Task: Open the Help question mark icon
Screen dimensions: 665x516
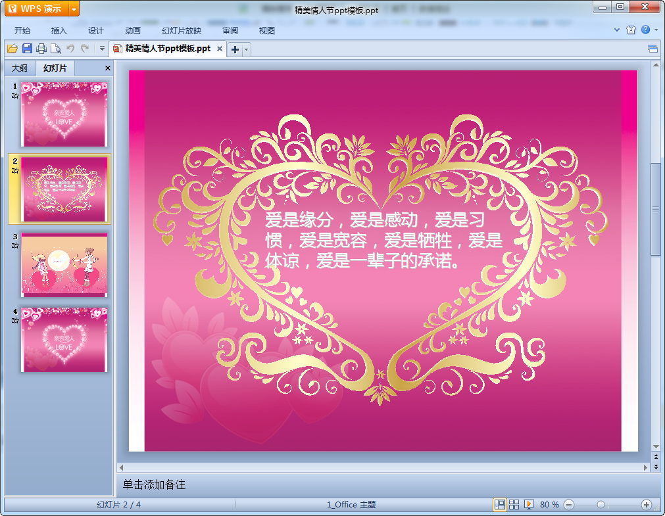Action: 645,30
